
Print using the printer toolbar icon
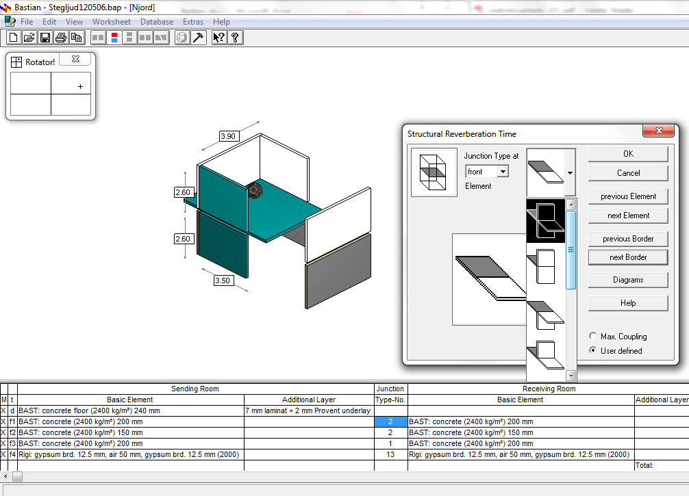(61, 38)
